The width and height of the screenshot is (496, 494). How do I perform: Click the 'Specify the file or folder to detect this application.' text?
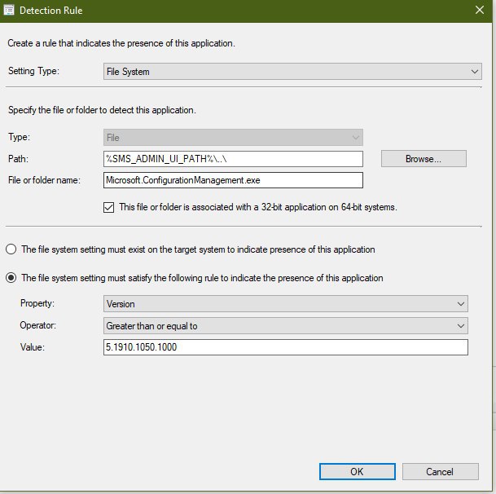[102, 110]
